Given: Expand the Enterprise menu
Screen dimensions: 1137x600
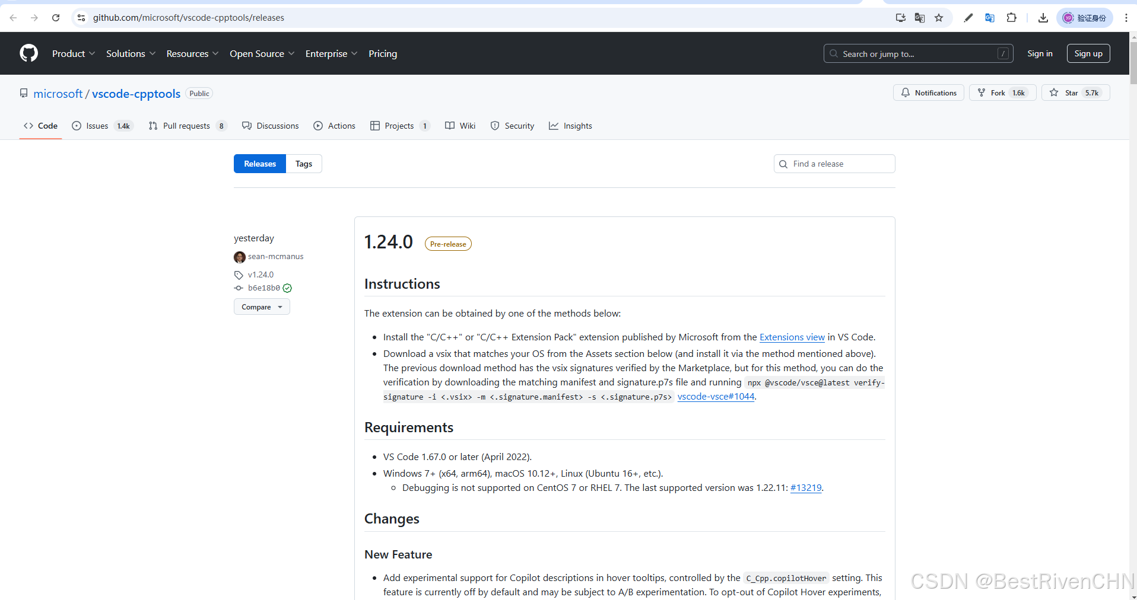Looking at the screenshot, I should 331,53.
